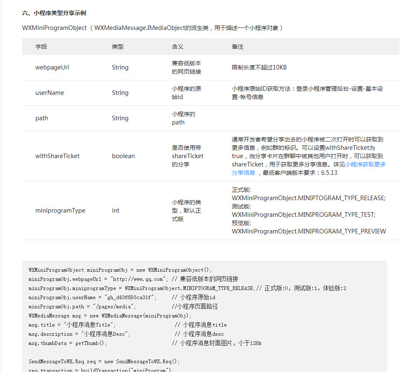
Task: Click the comment 正式版:0，测试版:1，体验版:2
Action: 306,288
